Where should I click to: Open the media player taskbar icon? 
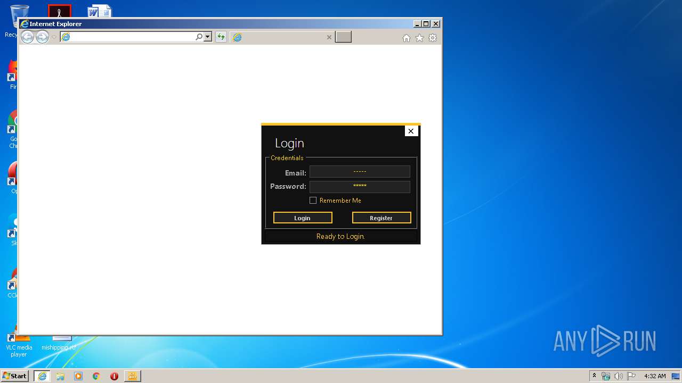pos(78,376)
